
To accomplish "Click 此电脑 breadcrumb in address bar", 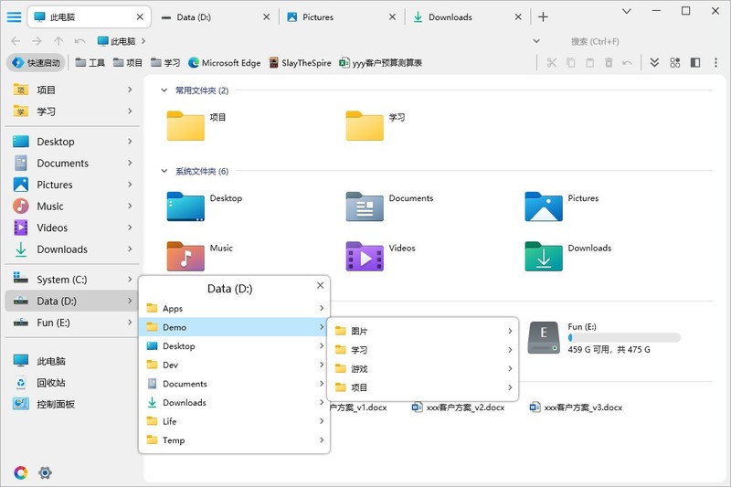I will (x=117, y=41).
